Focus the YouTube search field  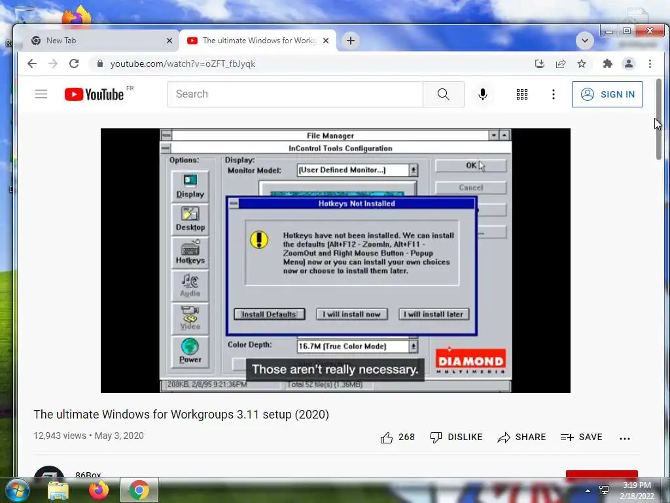click(295, 94)
